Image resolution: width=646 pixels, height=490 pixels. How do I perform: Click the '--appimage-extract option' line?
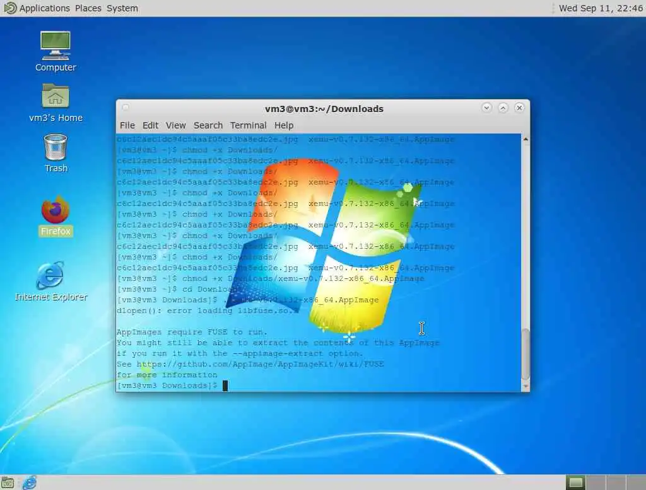coord(240,353)
